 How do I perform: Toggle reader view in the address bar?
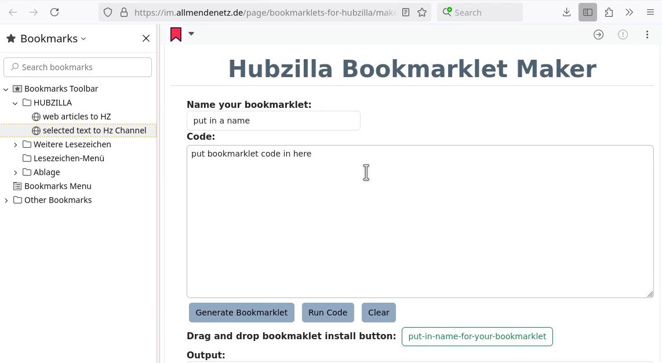point(406,12)
